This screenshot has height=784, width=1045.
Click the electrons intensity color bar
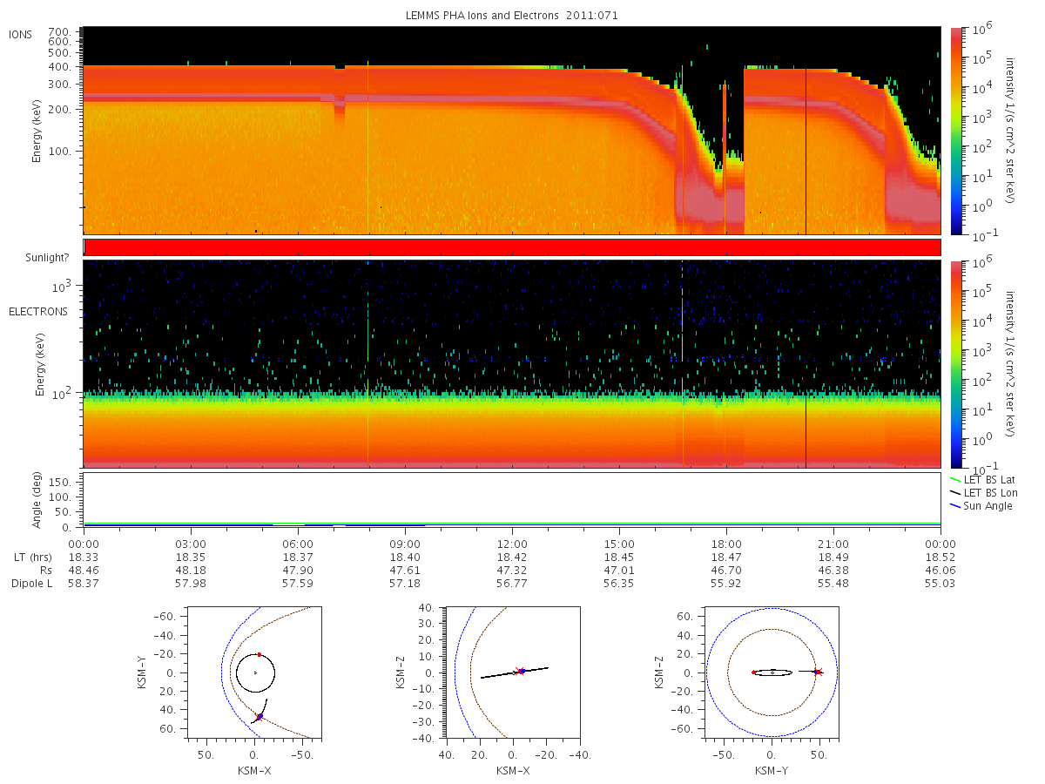pos(957,364)
